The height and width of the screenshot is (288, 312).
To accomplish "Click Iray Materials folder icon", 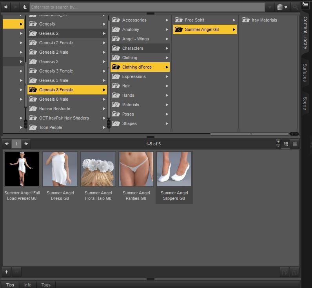I will point(246,20).
